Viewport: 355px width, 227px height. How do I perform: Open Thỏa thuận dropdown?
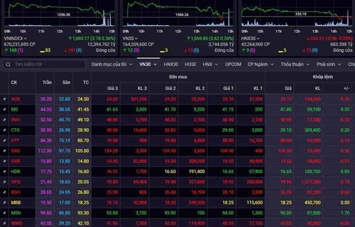(x=295, y=64)
